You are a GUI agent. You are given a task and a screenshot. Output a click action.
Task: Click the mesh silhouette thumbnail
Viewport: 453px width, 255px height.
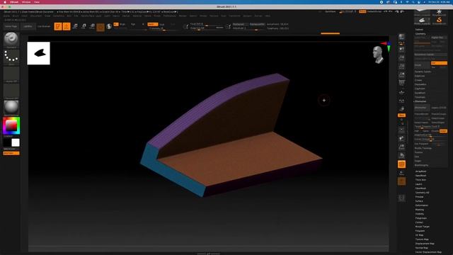(x=38, y=53)
